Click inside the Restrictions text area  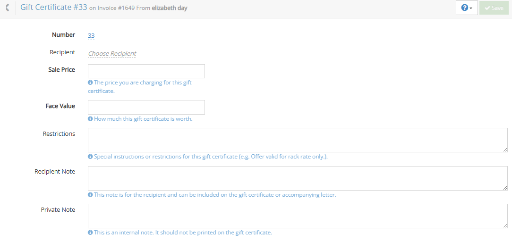298,140
